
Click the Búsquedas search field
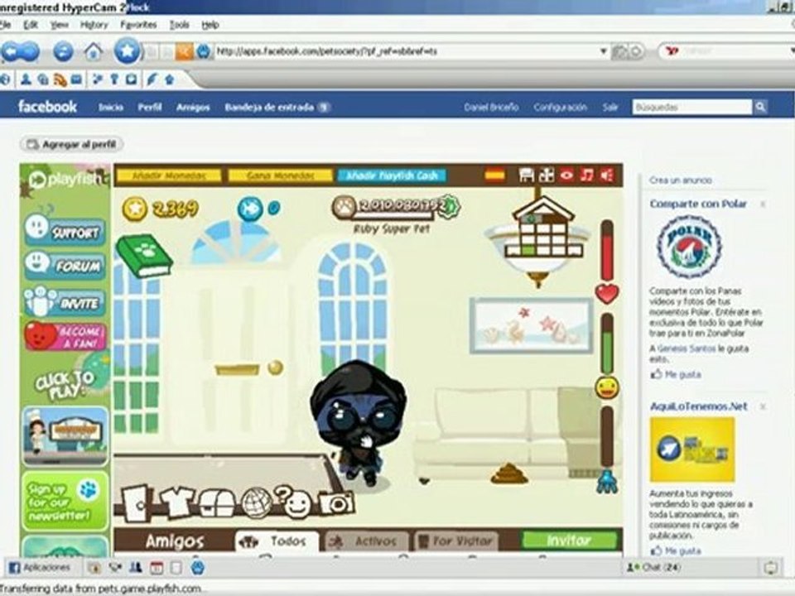pyautogui.click(x=692, y=107)
